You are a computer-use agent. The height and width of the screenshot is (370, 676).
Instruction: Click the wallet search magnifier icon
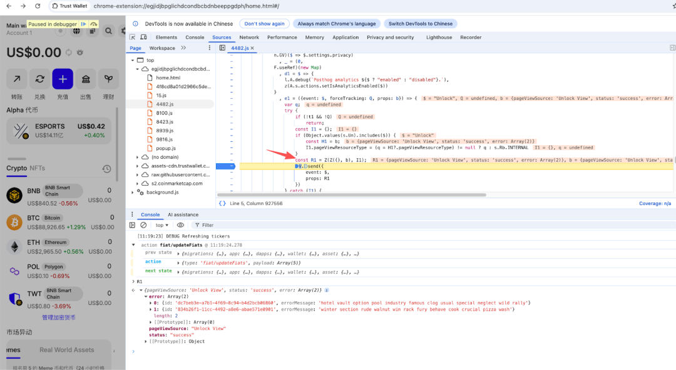108,31
